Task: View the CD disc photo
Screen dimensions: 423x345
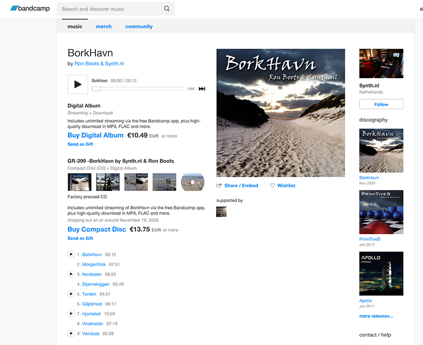Action: [x=192, y=182]
